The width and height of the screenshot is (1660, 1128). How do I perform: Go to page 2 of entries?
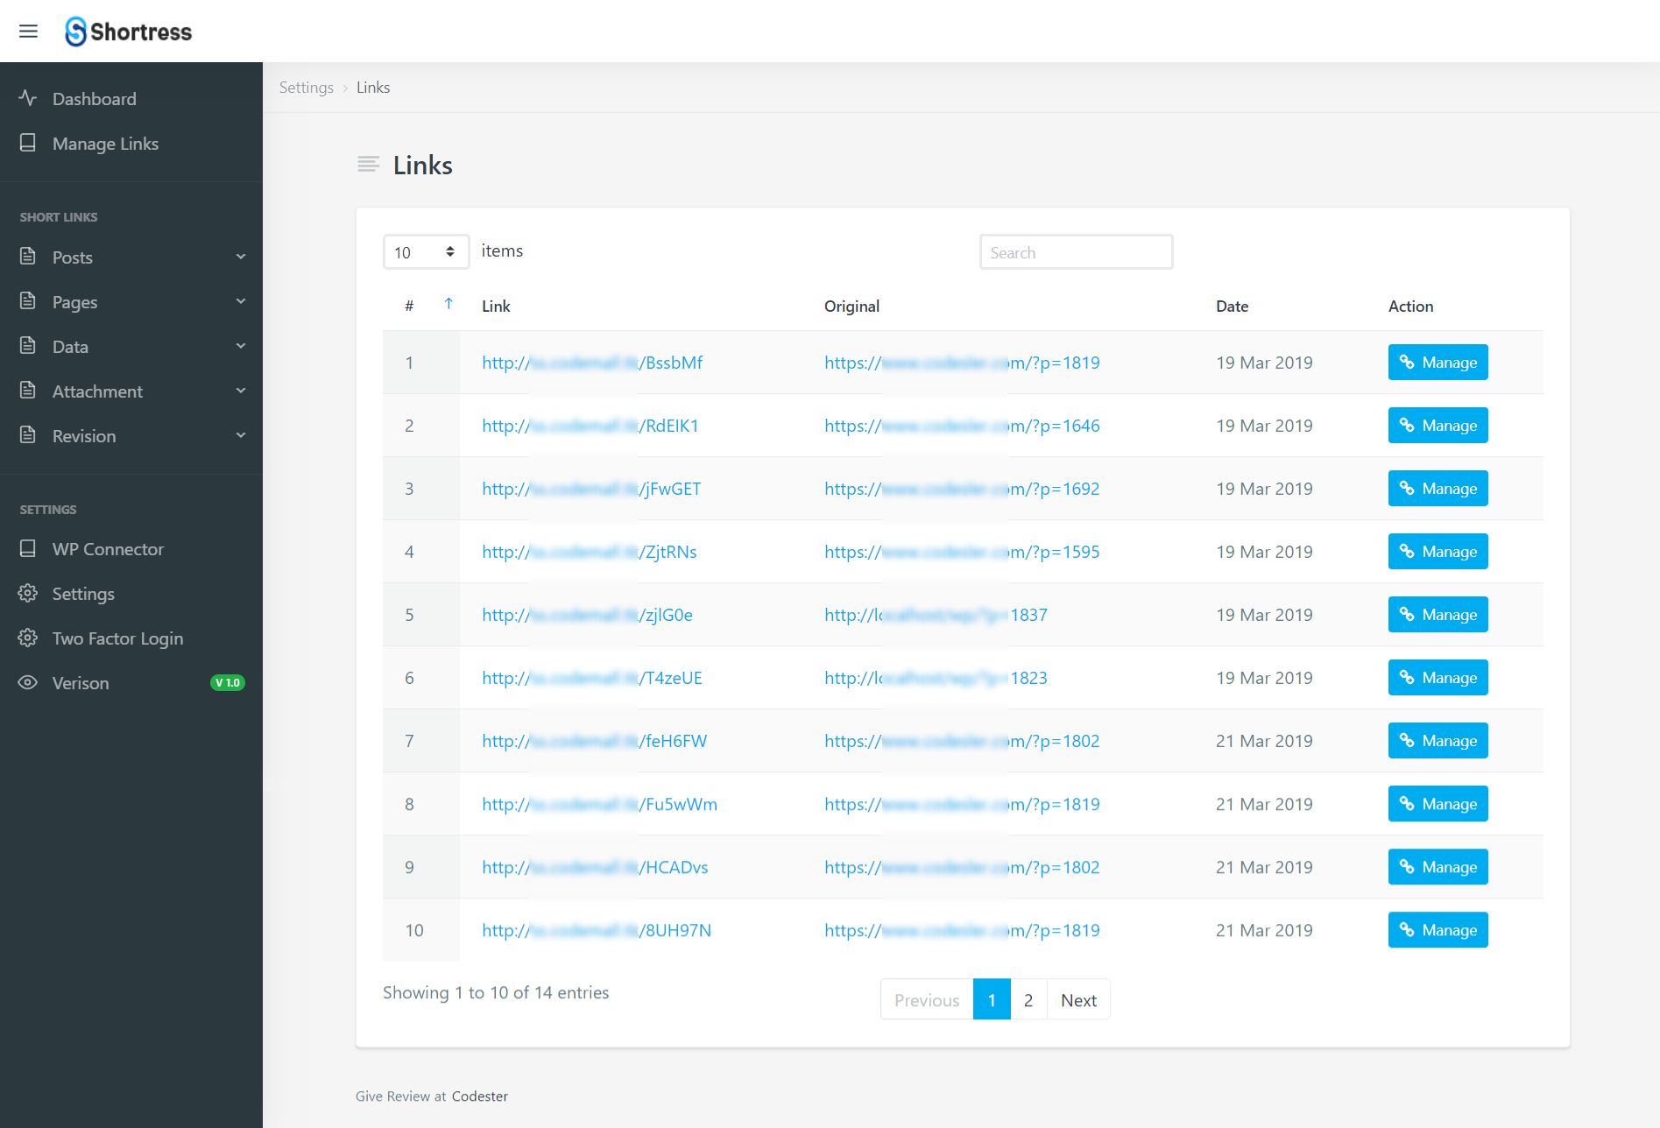point(1028,1000)
